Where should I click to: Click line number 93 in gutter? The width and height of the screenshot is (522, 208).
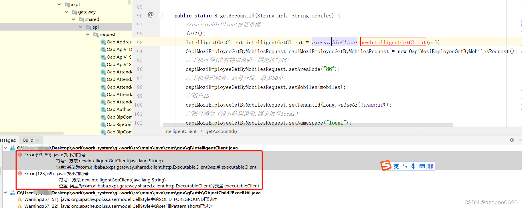(140, 43)
